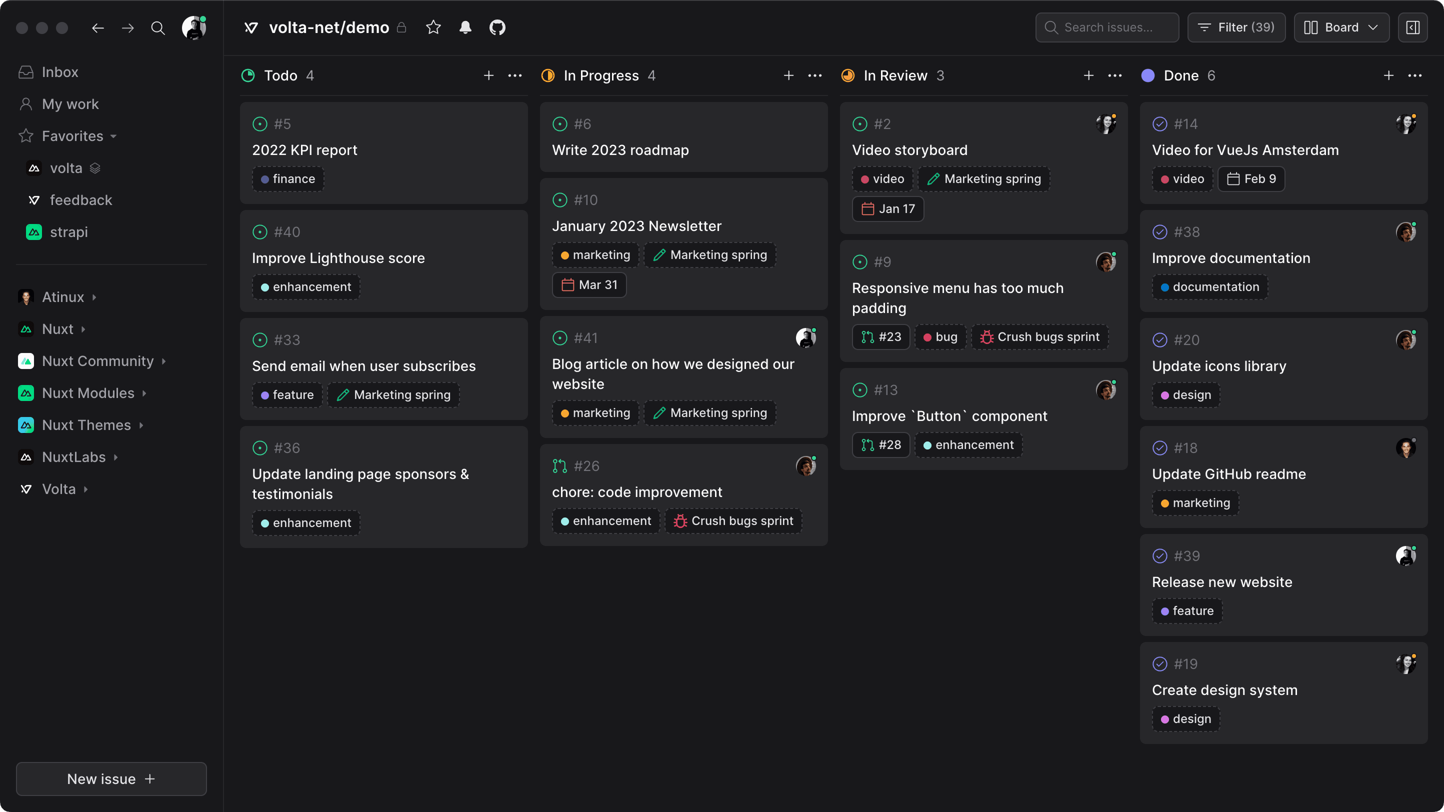
Task: Open the Filter (39) button
Action: [1236, 27]
